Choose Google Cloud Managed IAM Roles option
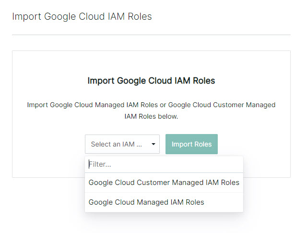This screenshot has width=307, height=233. [x=164, y=202]
